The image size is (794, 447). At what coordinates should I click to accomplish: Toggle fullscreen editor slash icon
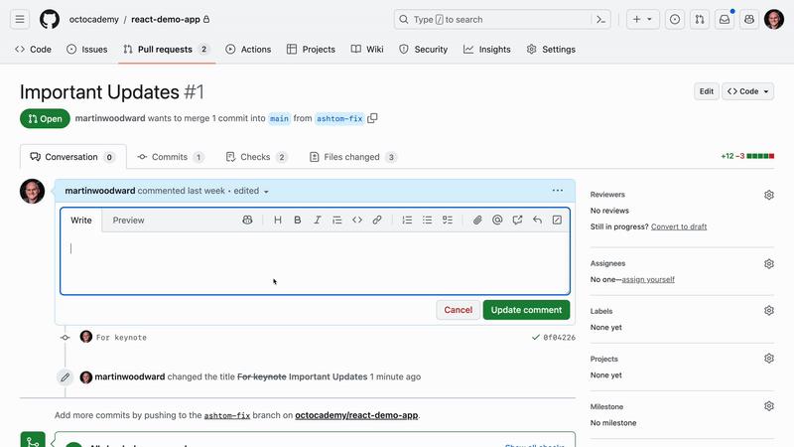(557, 220)
